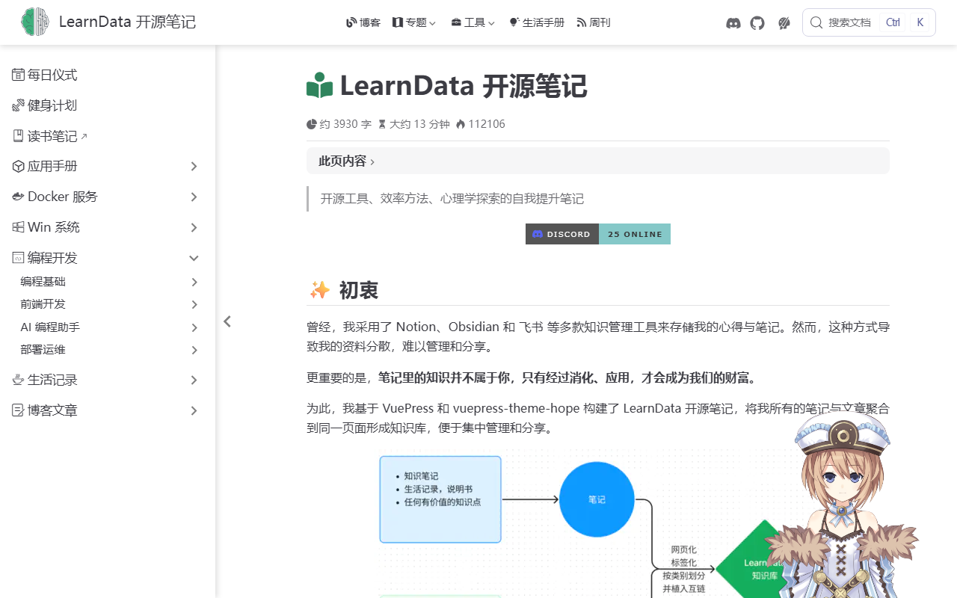The width and height of the screenshot is (957, 598).
Task: Open the 每日仪式 sidebar link
Action: click(108, 75)
